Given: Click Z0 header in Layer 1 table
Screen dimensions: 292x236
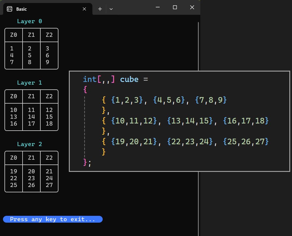Looking at the screenshot, I should (x=14, y=96).
